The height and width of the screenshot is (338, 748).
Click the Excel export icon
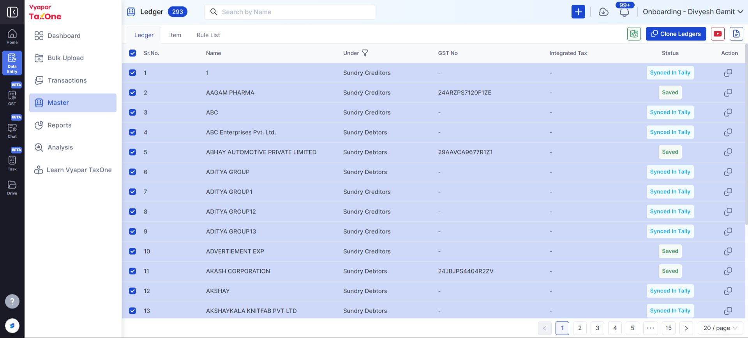pos(634,34)
